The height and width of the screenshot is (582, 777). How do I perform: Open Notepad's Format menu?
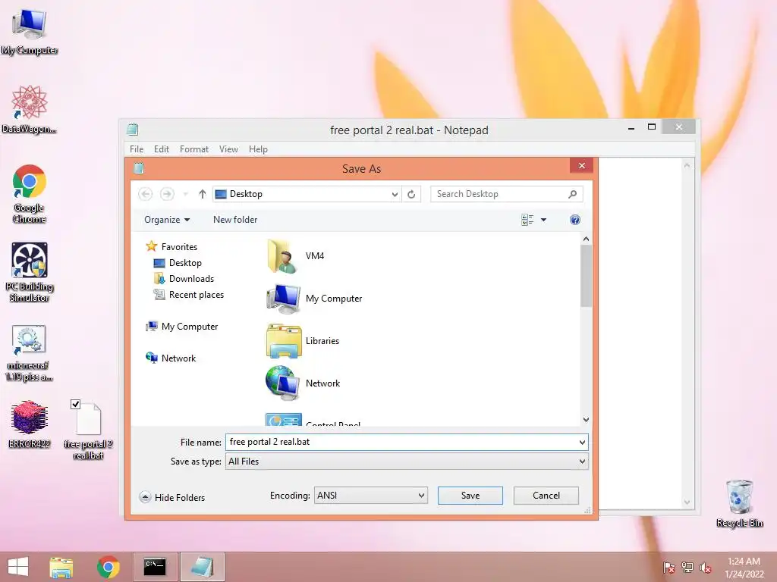(193, 149)
